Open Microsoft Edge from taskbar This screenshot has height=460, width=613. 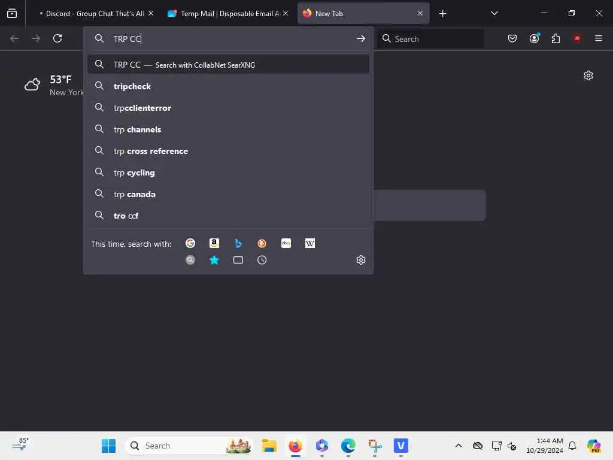(x=348, y=446)
